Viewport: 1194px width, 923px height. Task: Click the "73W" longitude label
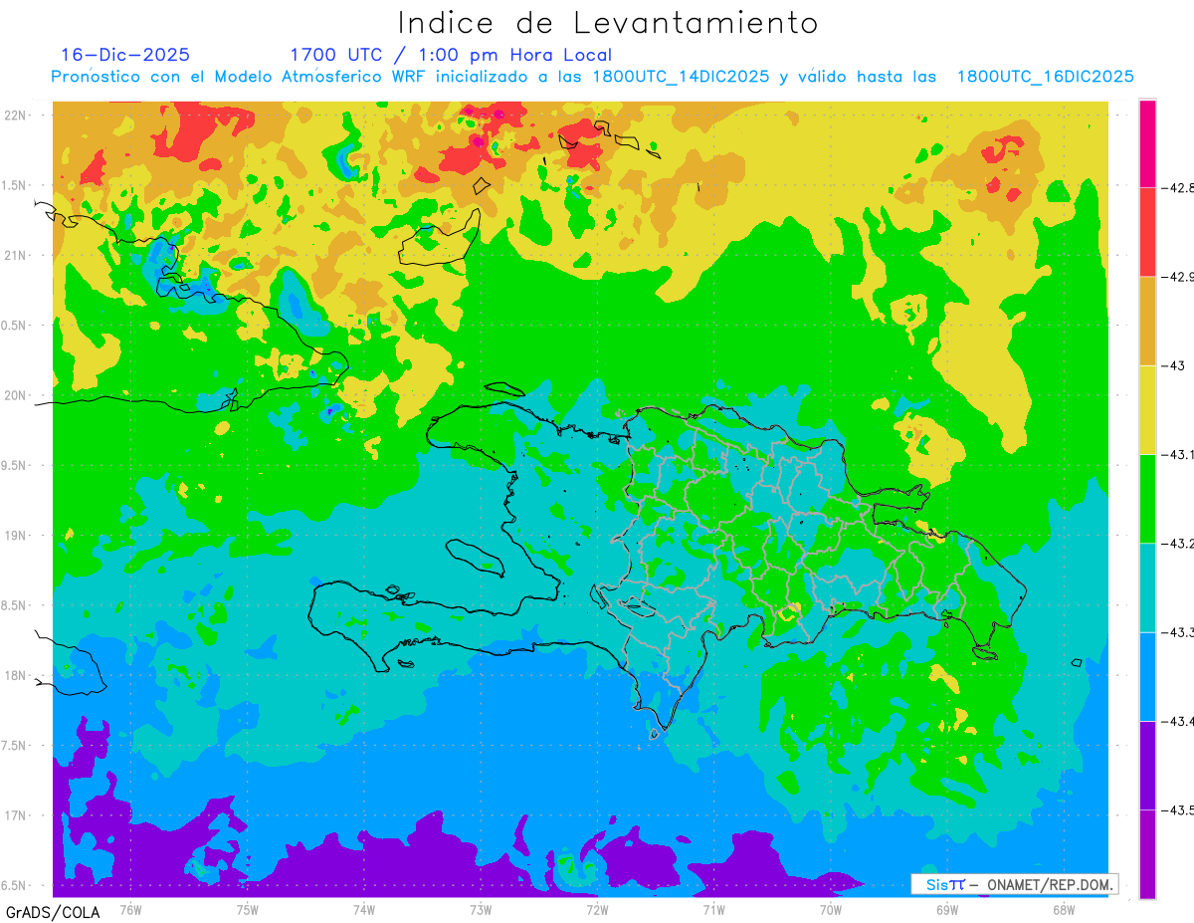click(x=481, y=909)
